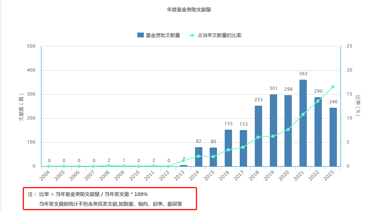Click the 25 tick on right axis
This screenshot has height=211, width=371.
349,46
